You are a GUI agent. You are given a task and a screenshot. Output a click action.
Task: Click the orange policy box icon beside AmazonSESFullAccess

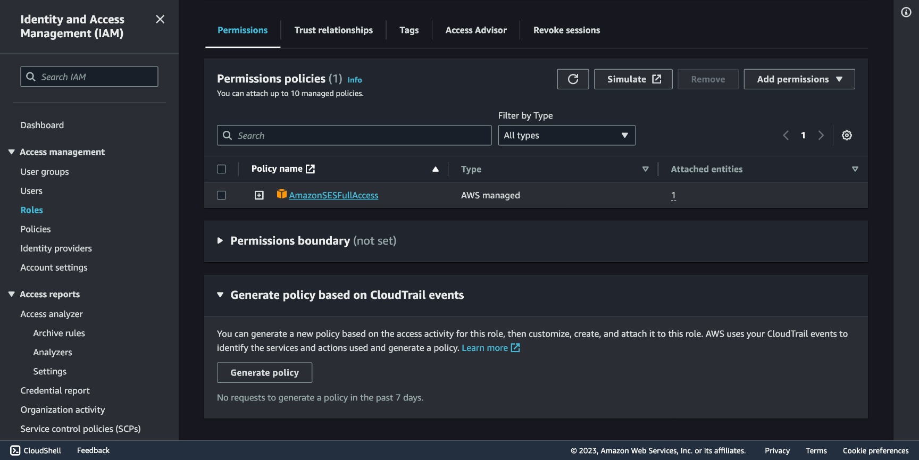[x=282, y=194]
